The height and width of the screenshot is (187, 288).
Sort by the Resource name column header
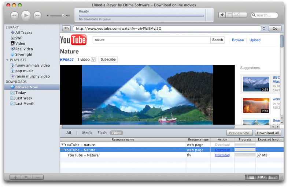[x=123, y=139]
